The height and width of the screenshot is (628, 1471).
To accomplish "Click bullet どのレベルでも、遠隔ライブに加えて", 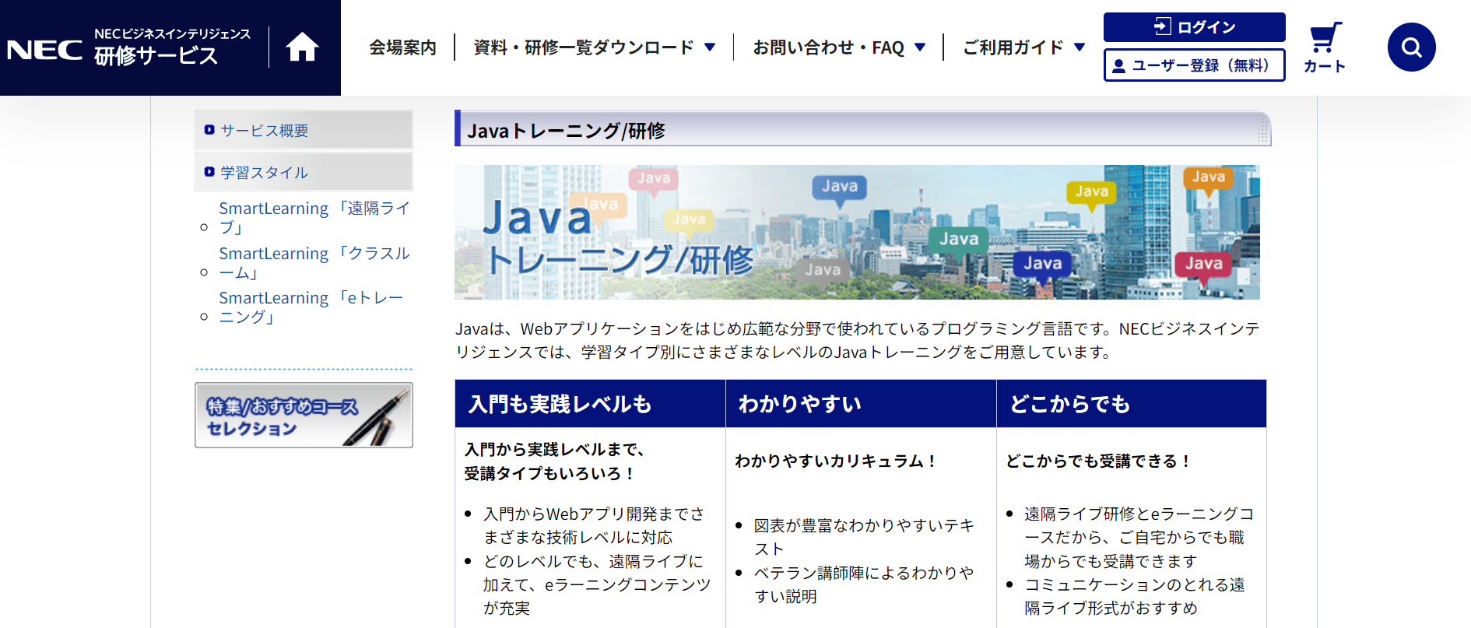I will (x=597, y=584).
